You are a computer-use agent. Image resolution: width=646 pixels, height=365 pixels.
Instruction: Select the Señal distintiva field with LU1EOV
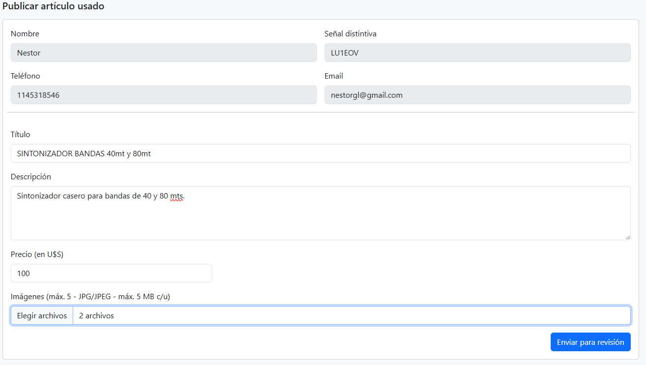(477, 53)
